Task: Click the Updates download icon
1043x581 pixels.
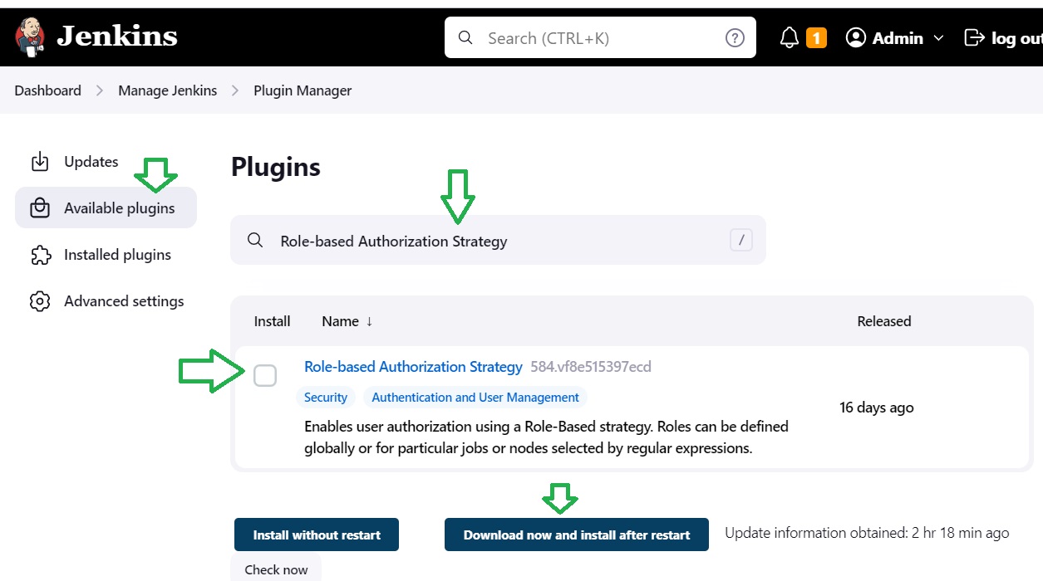Action: click(40, 162)
